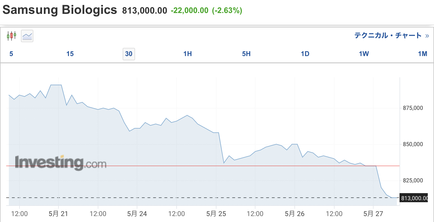Select the area chart icon
The height and width of the screenshot is (222, 434).
(27, 36)
